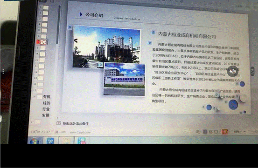Screen dimensions: 258x168
Task: Select slide 15 thumbnail
Action: coord(40,91)
